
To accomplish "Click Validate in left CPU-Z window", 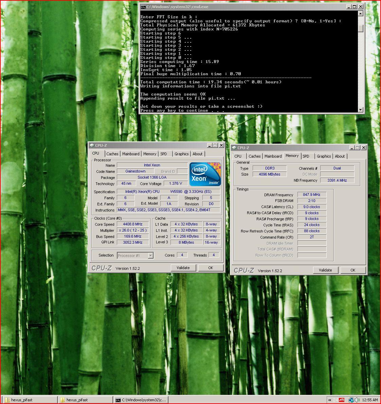I will (x=183, y=268).
